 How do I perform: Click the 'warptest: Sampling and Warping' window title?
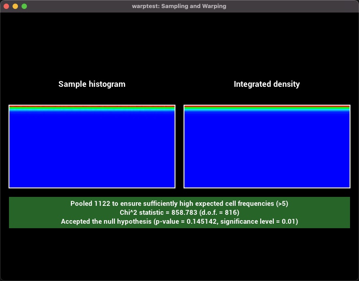(x=179, y=6)
